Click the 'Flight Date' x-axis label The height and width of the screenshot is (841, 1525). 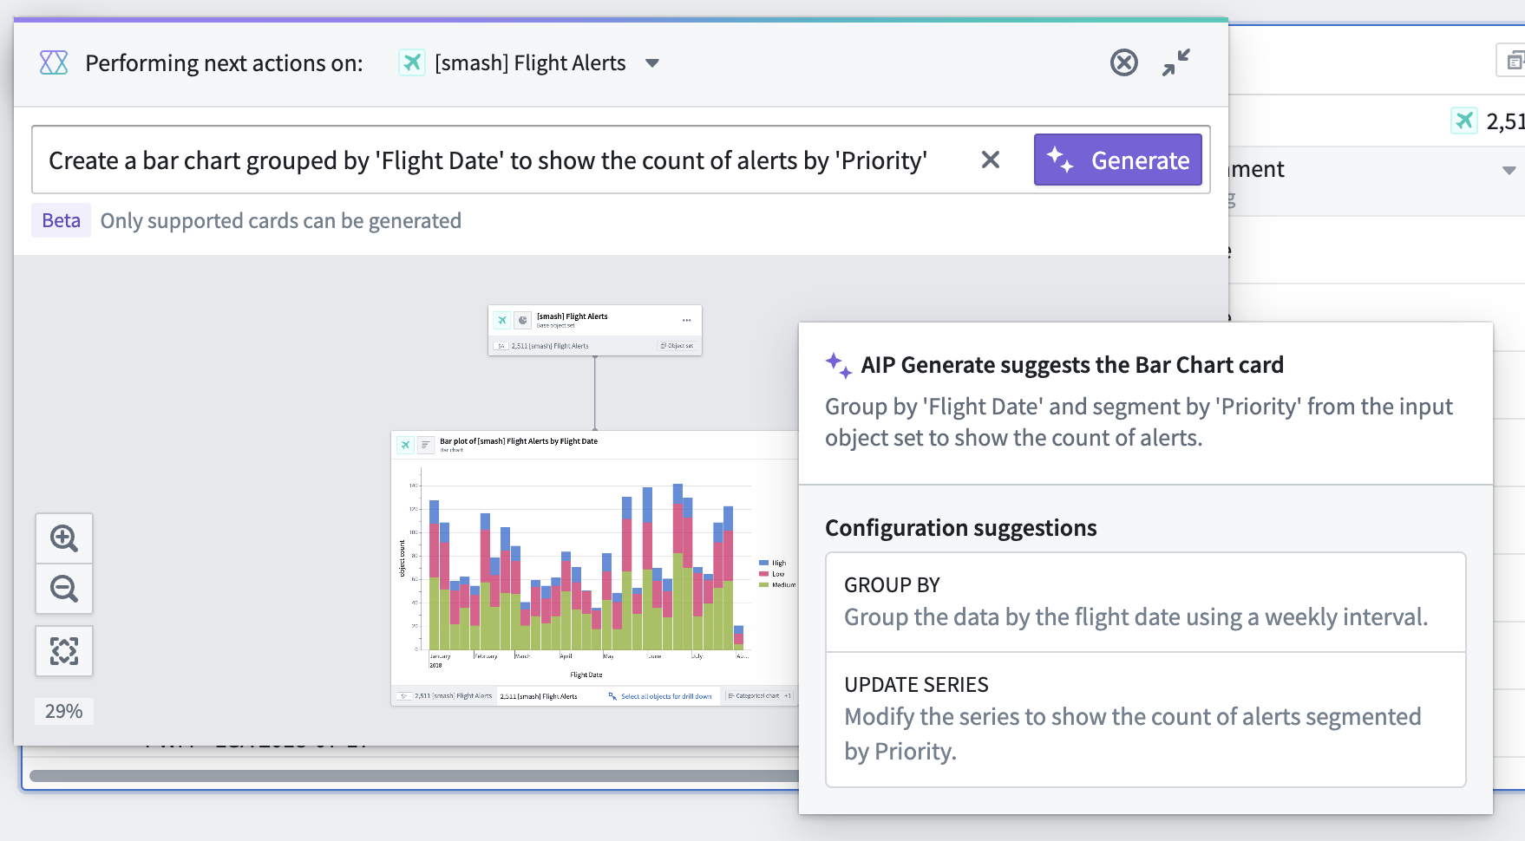coord(586,675)
